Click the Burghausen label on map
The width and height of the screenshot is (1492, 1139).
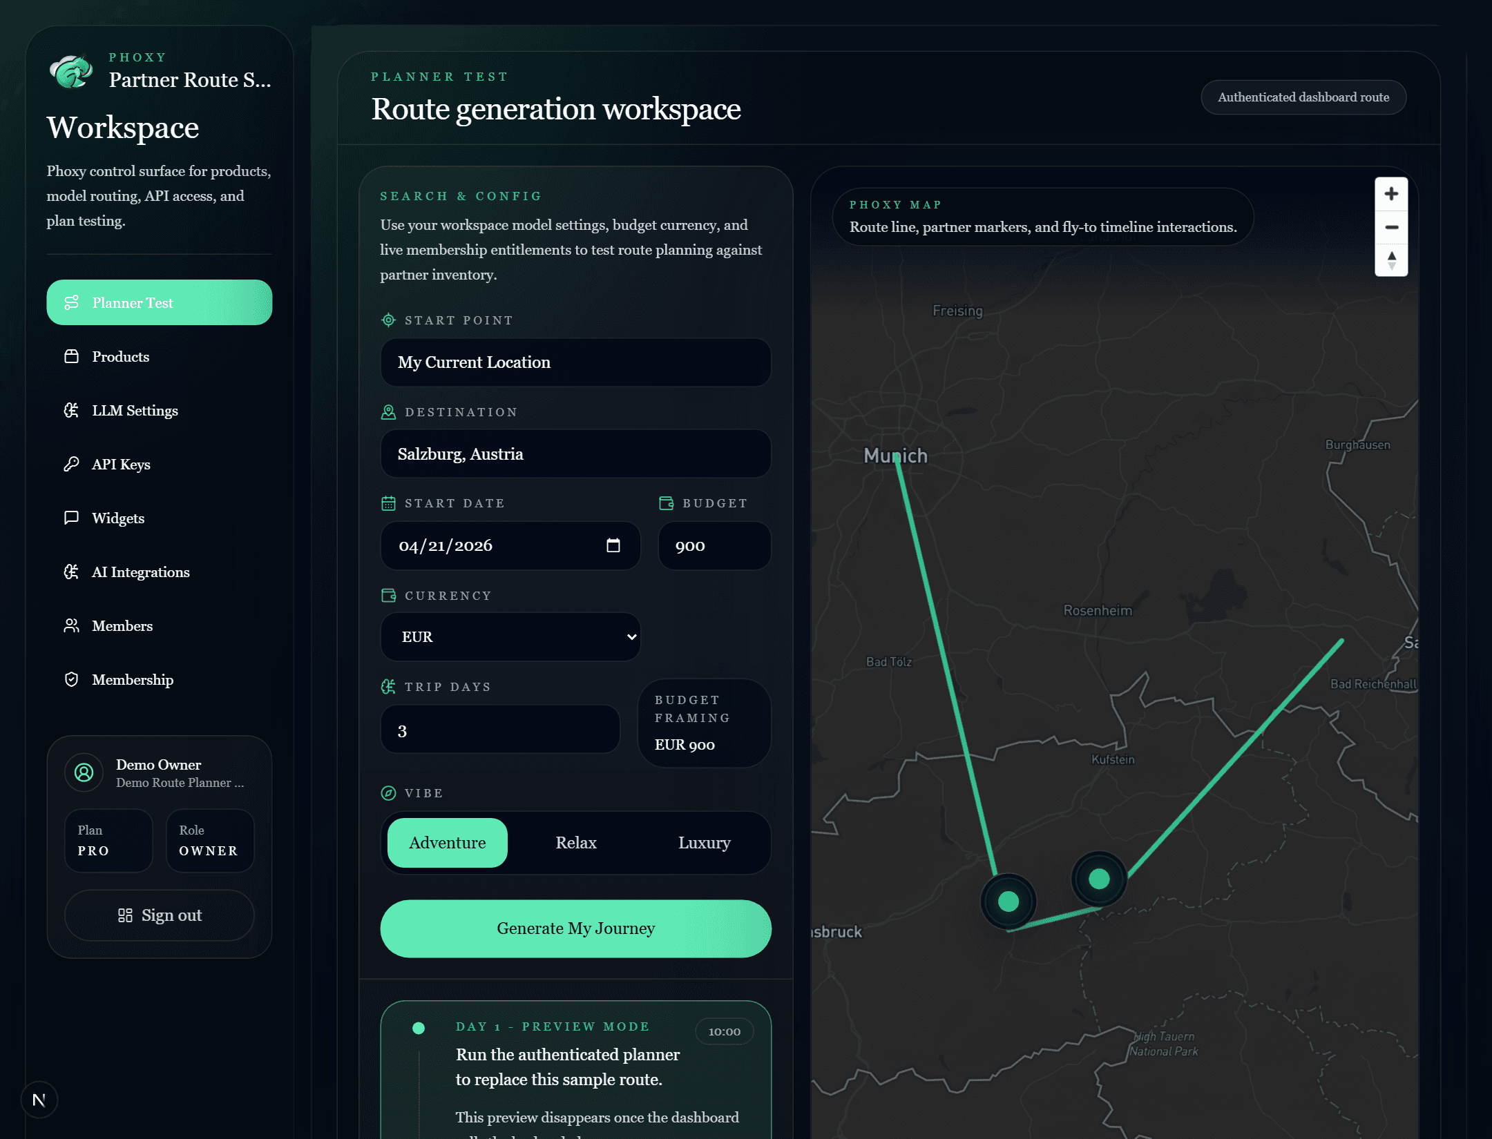(1357, 445)
